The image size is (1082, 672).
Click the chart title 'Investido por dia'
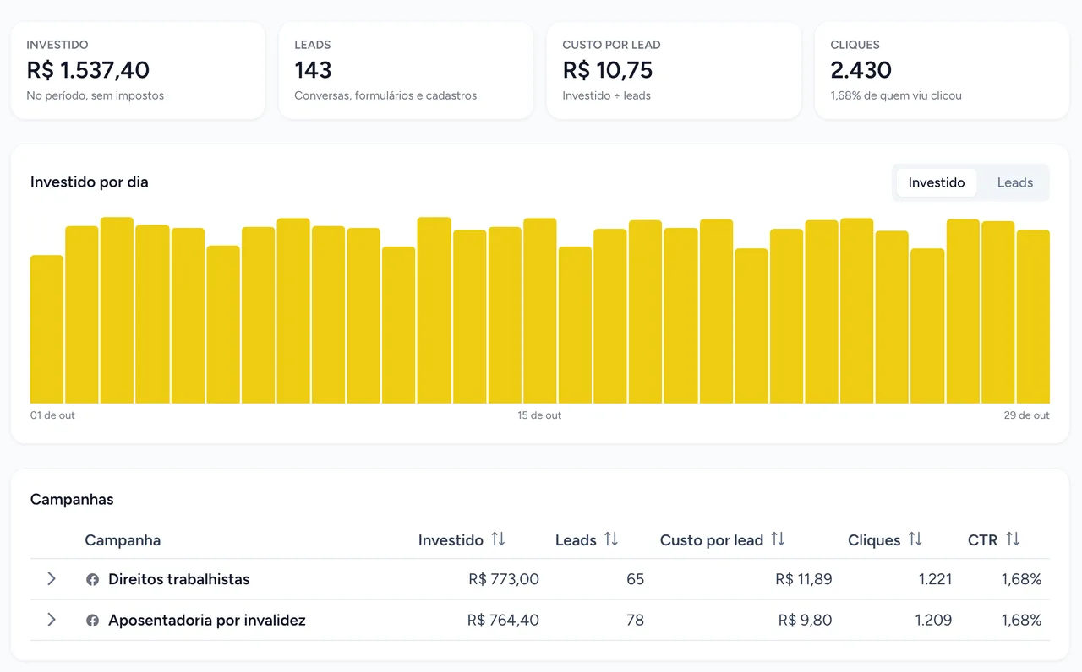[x=90, y=182]
